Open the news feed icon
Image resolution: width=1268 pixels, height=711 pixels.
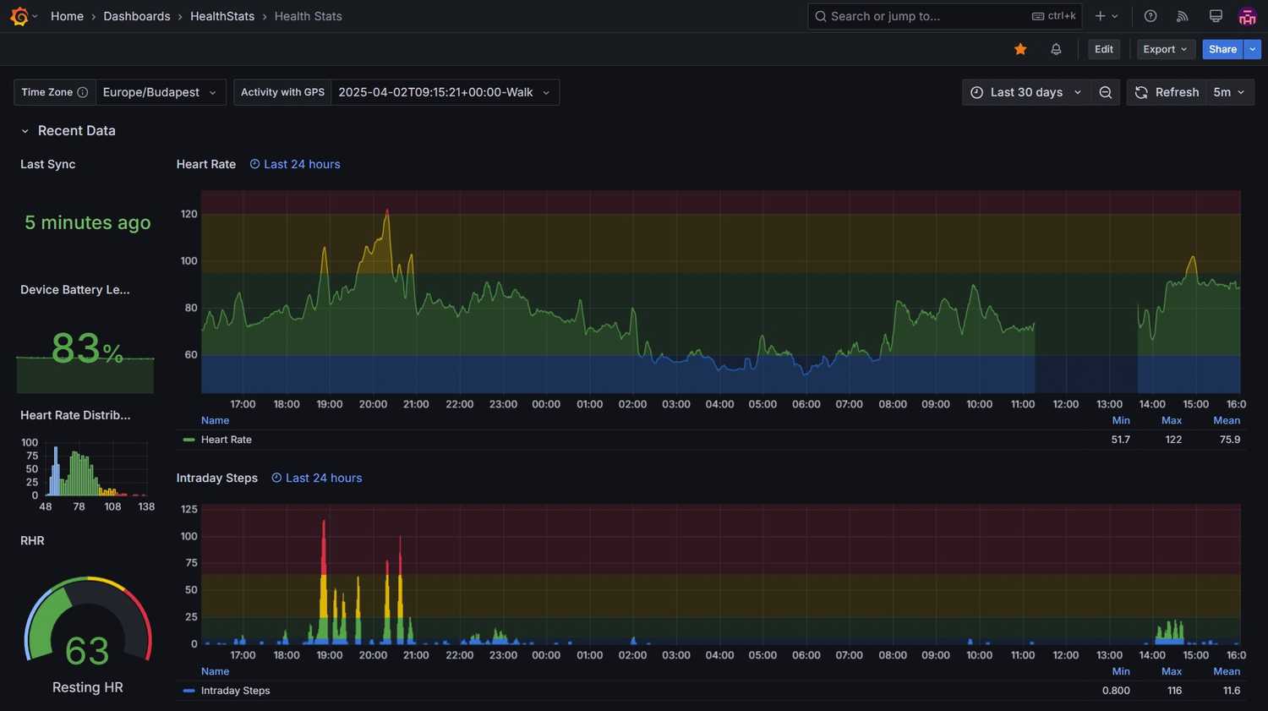pyautogui.click(x=1183, y=16)
